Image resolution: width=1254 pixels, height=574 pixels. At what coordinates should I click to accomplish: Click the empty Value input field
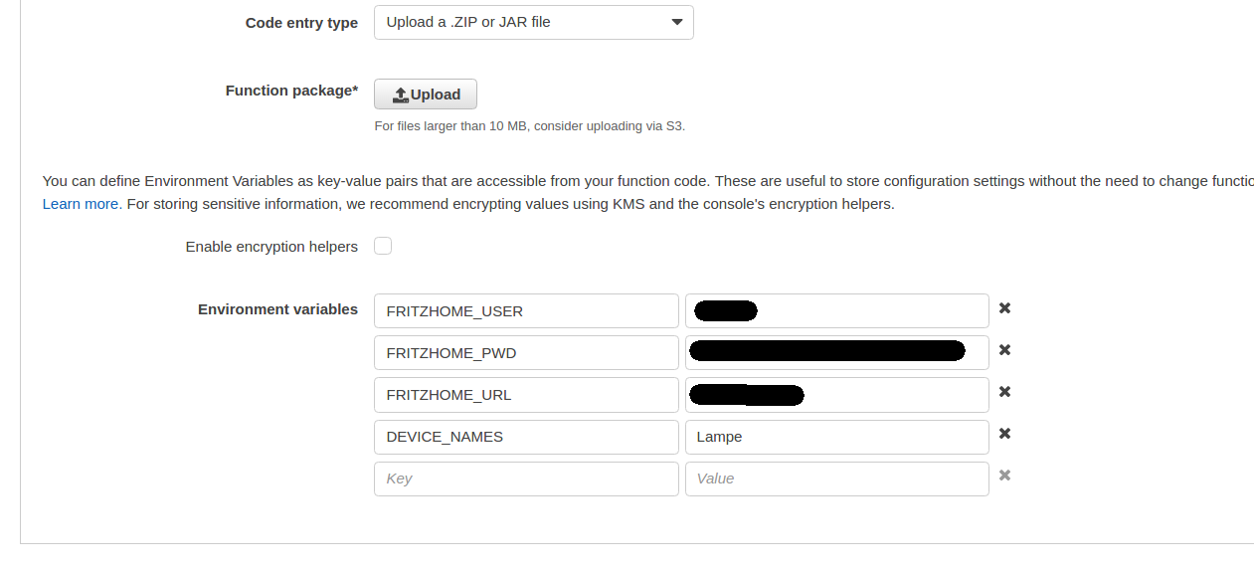pyautogui.click(x=836, y=478)
